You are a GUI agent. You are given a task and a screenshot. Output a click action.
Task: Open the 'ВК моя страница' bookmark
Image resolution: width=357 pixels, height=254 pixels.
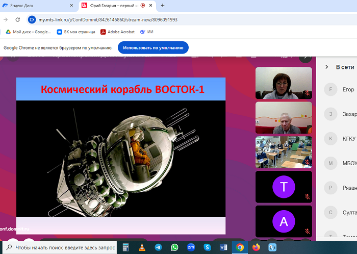[x=76, y=32]
